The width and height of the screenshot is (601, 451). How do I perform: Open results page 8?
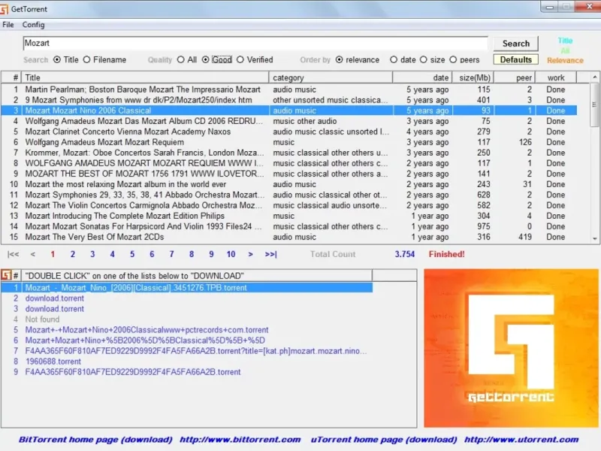pyautogui.click(x=192, y=254)
